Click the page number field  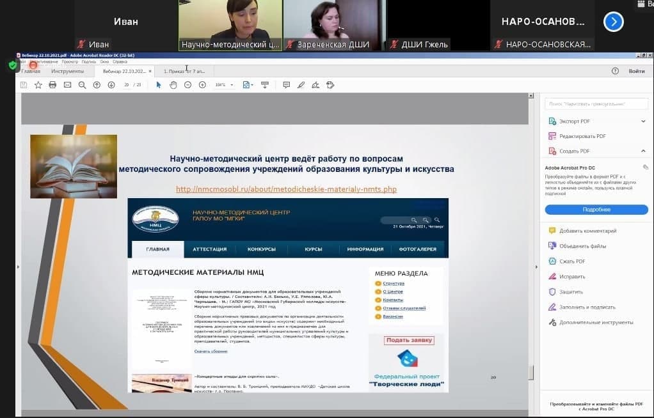126,85
